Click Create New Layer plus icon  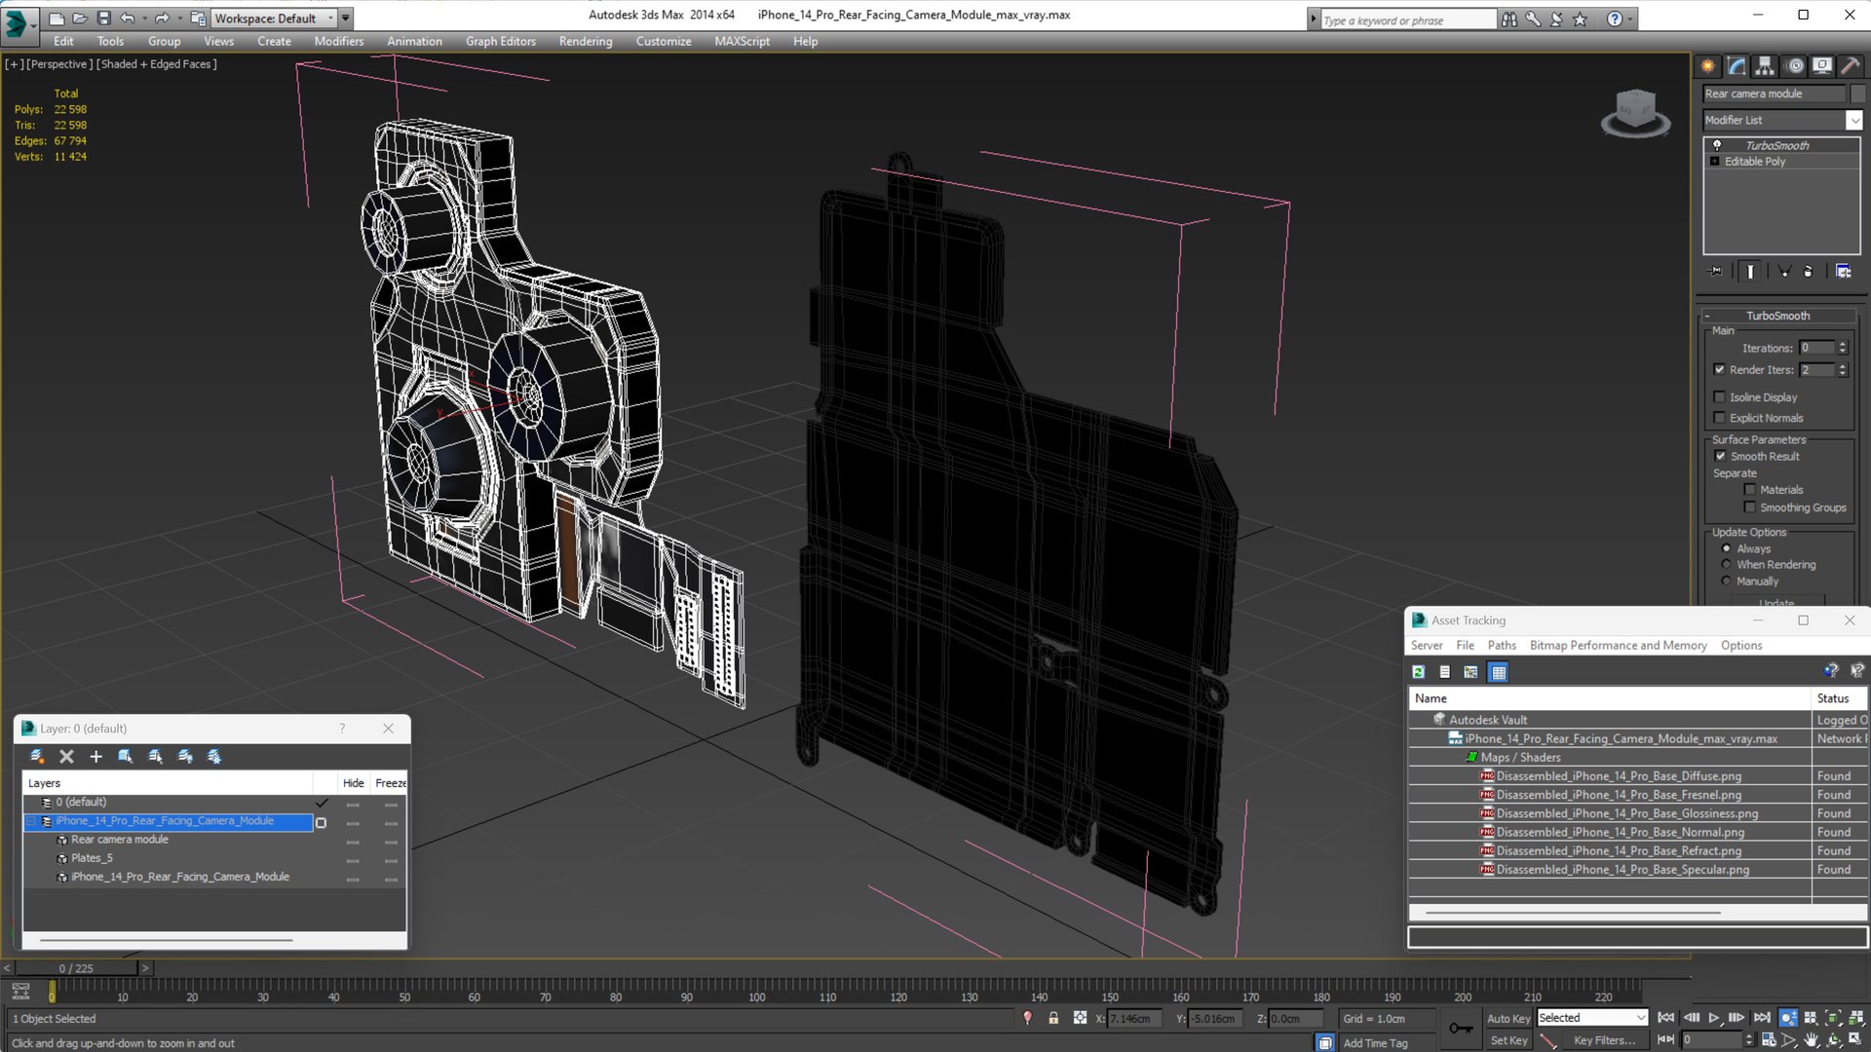tap(95, 757)
